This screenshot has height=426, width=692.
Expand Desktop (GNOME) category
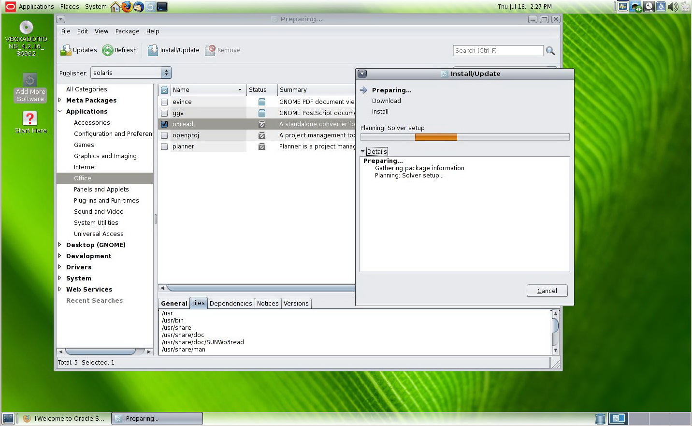click(60, 245)
